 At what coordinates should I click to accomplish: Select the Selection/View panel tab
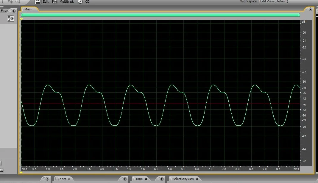point(183,179)
